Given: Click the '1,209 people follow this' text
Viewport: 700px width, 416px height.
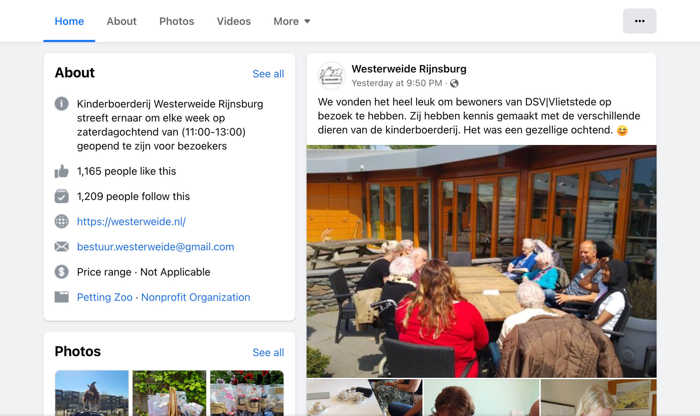Looking at the screenshot, I should coord(133,196).
